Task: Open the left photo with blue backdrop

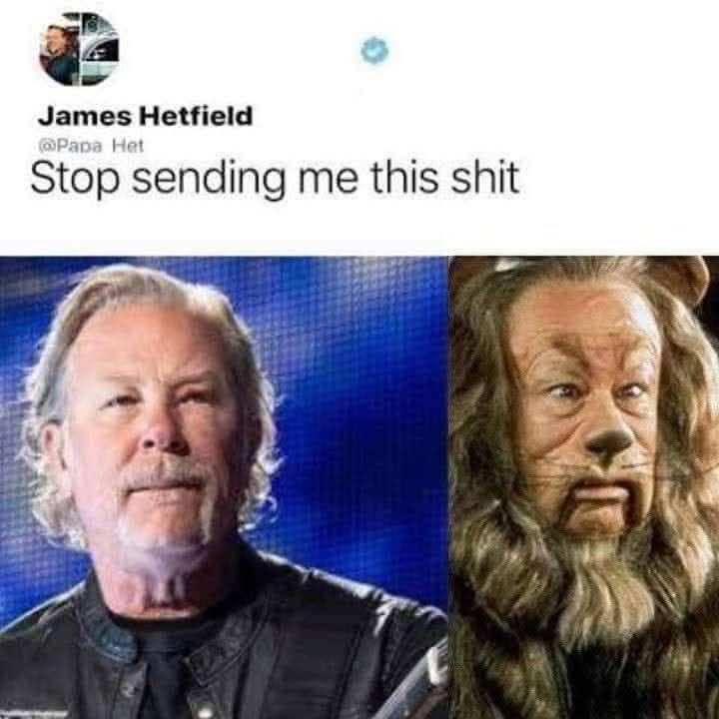Action: coord(224,487)
